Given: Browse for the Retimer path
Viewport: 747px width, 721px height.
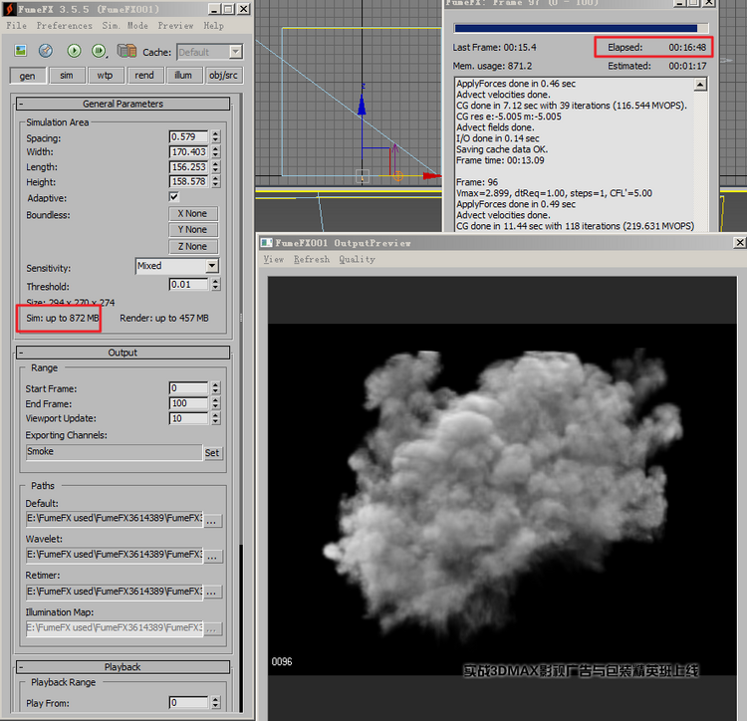Looking at the screenshot, I should [212, 593].
